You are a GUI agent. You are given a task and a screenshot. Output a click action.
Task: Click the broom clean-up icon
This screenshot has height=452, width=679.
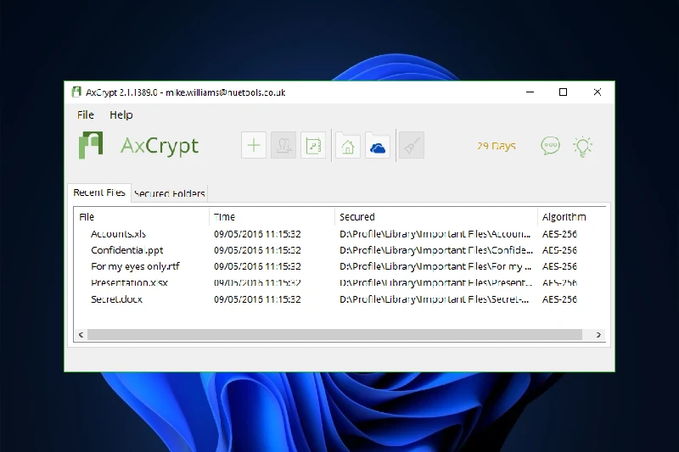coord(412,145)
